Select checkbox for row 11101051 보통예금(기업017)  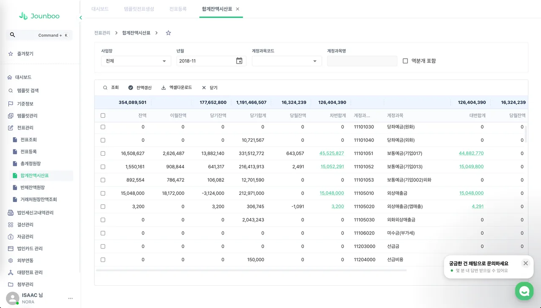pyautogui.click(x=103, y=154)
